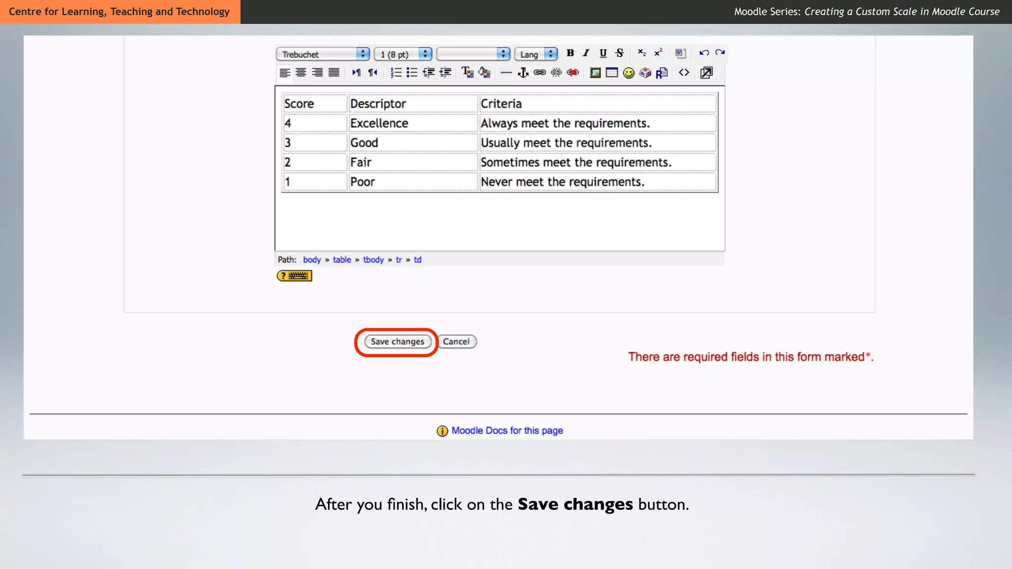The height and width of the screenshot is (569, 1012).
Task: Insert a numbered list
Action: (395, 73)
